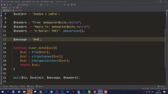The height and width of the screenshot is (94, 168).
Task: Open the Navigate menu
Action: click(18, 2)
